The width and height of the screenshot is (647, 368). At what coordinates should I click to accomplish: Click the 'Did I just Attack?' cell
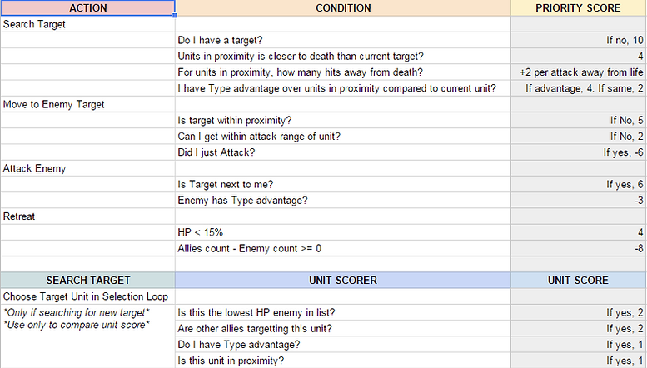tap(343, 152)
